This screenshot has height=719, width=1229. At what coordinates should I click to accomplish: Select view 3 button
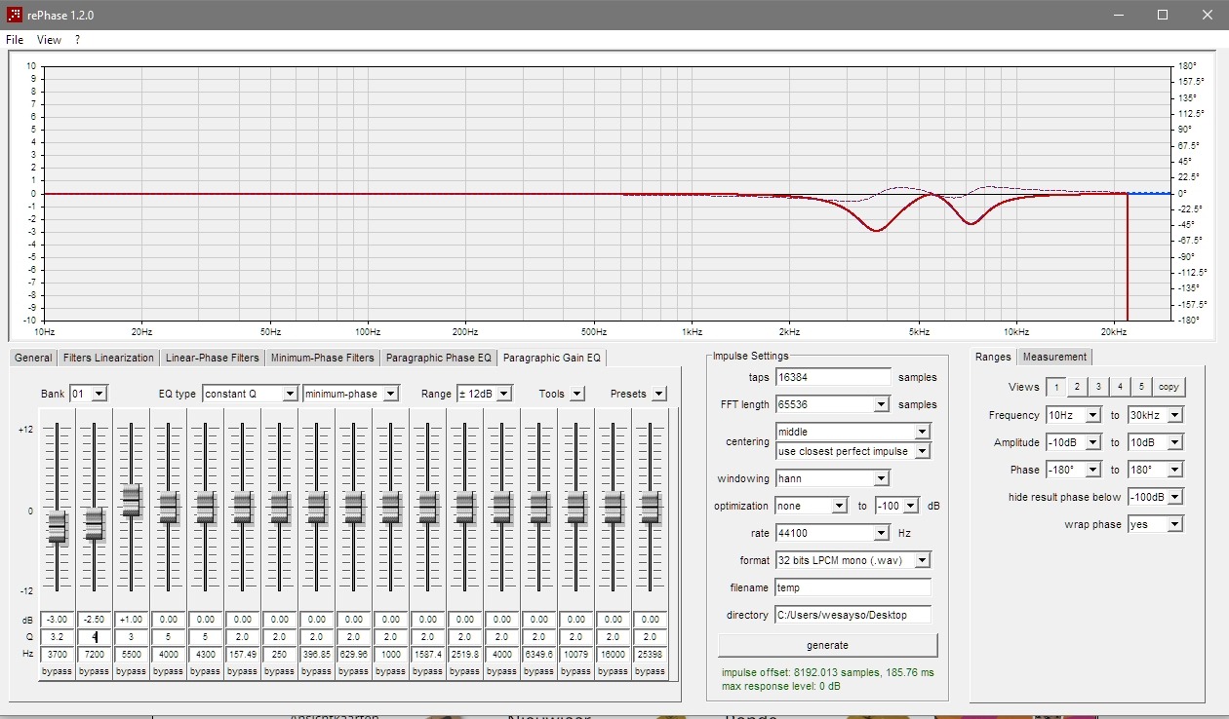(x=1097, y=387)
